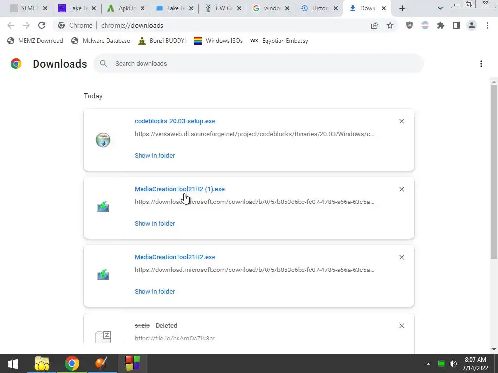Click the share page icon in address bar
The width and height of the screenshot is (498, 373).
(x=374, y=25)
